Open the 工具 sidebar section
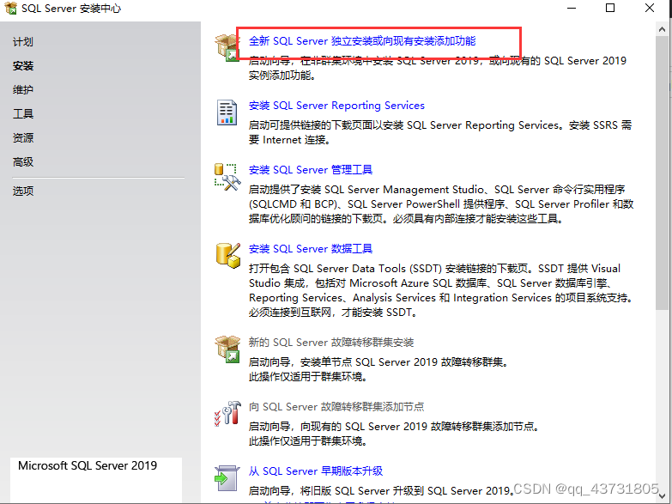This screenshot has height=504, width=672. click(23, 114)
